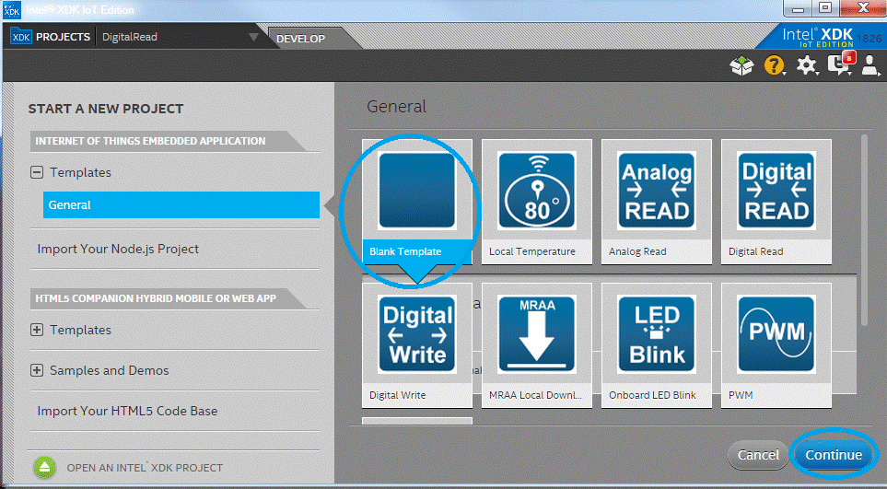Select the Blank Template tile

(417, 202)
